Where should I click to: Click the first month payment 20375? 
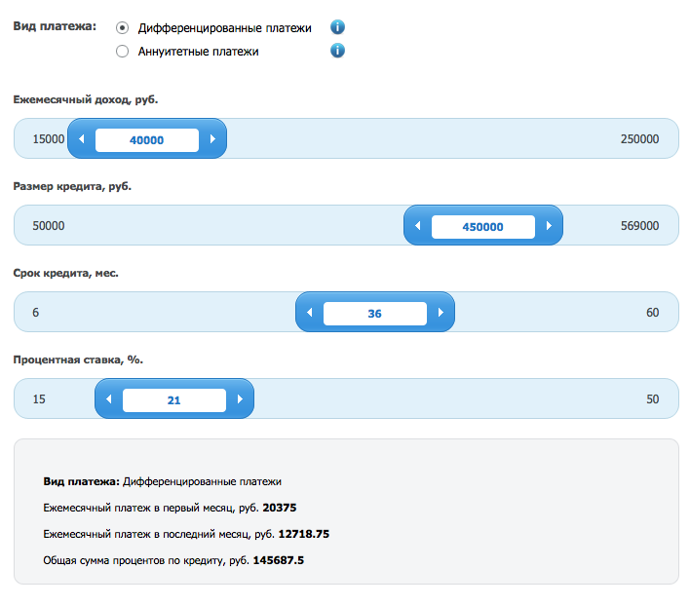(x=280, y=508)
